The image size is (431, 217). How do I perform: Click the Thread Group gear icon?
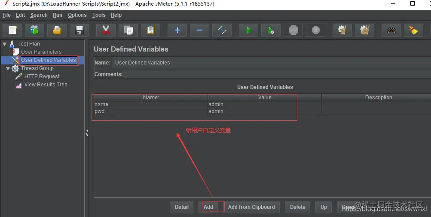(x=15, y=68)
